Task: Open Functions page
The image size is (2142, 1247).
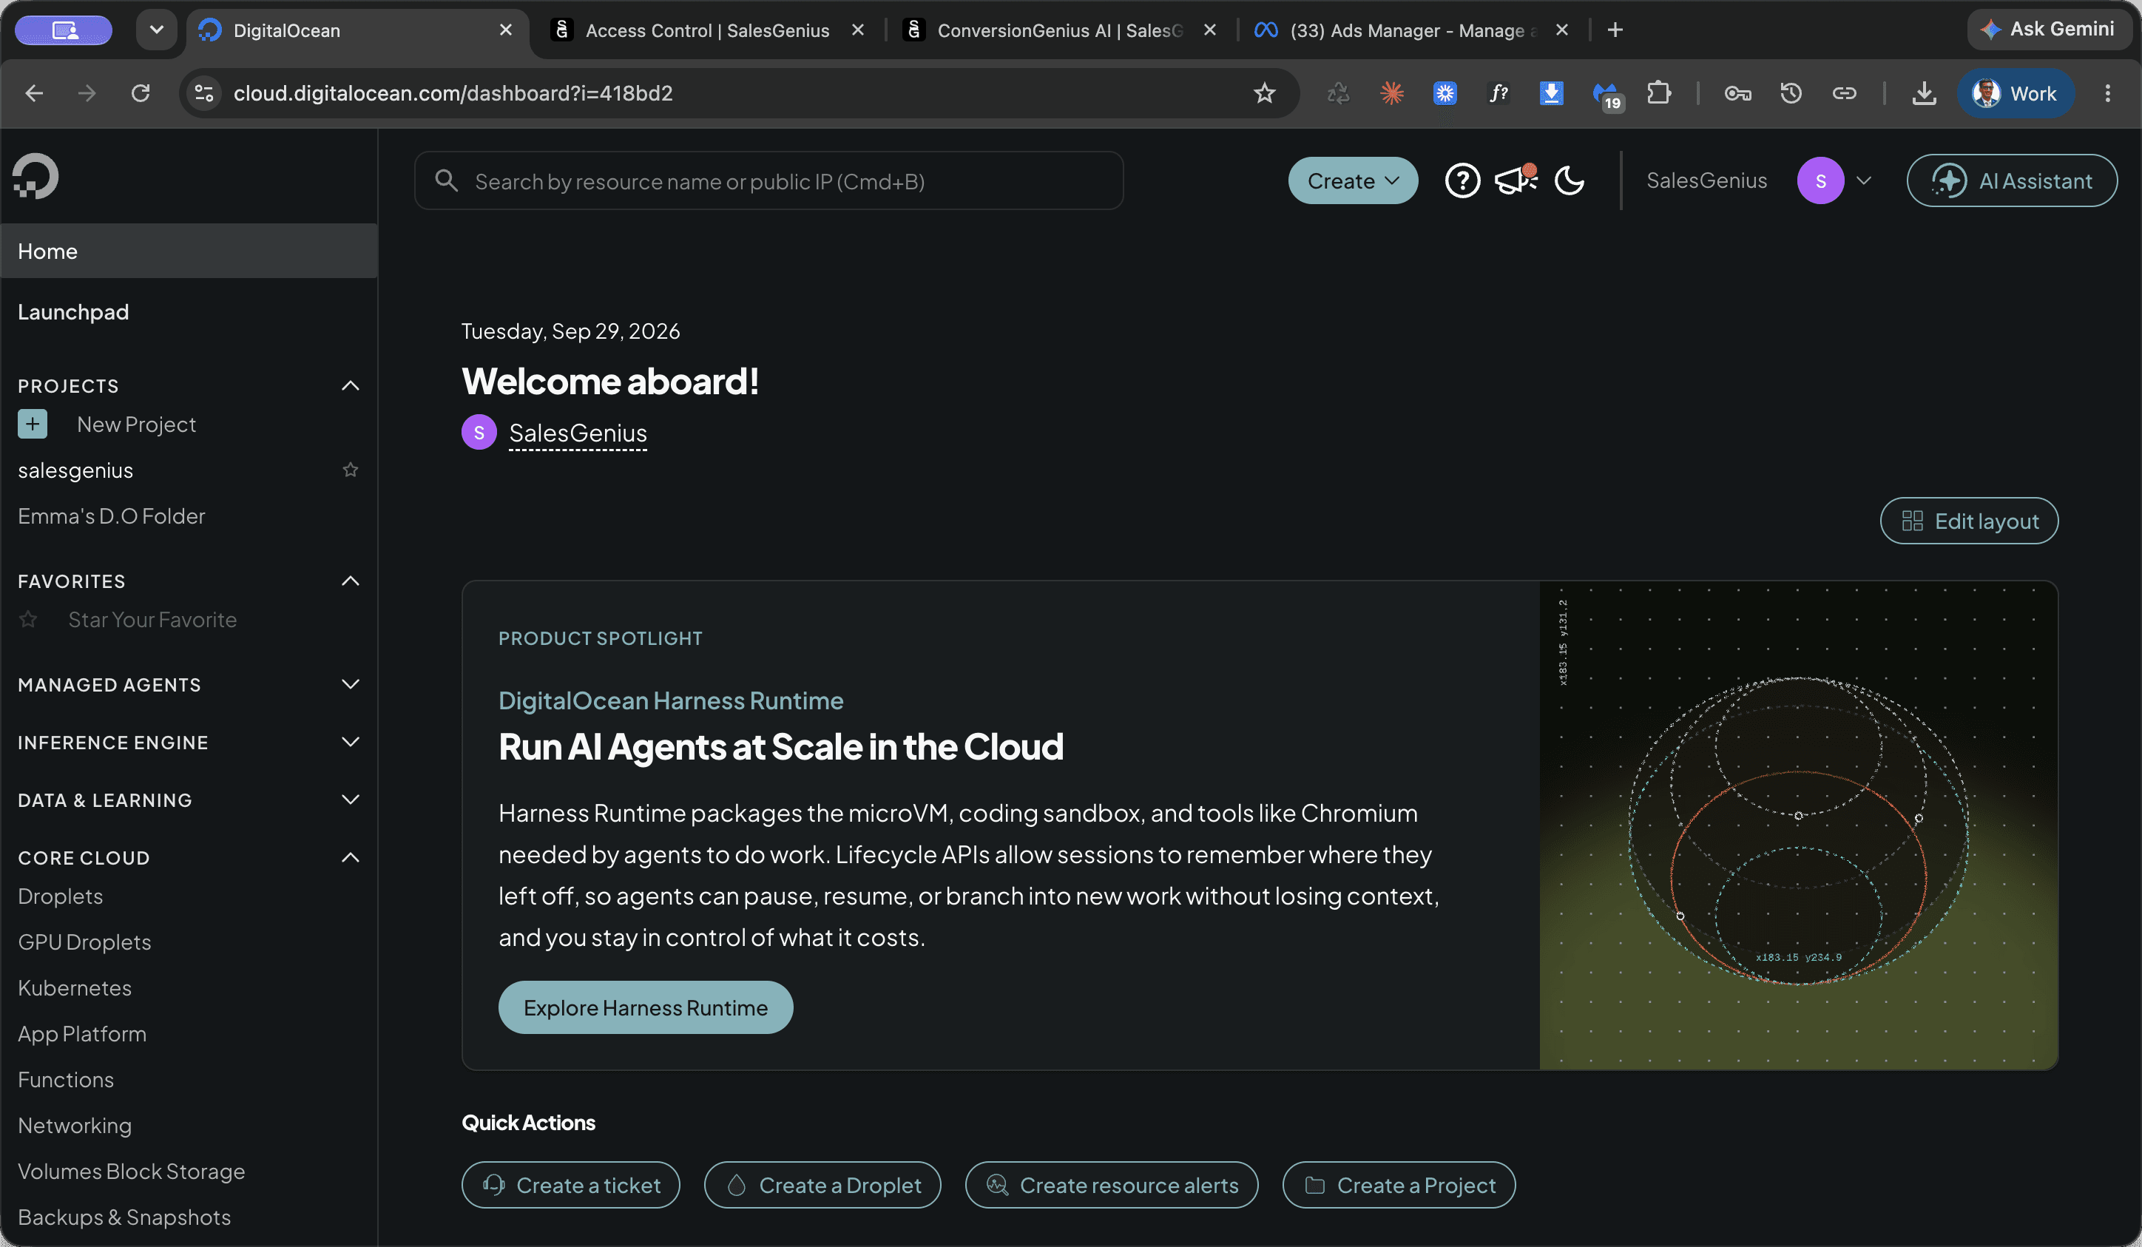Action: pos(65,1080)
